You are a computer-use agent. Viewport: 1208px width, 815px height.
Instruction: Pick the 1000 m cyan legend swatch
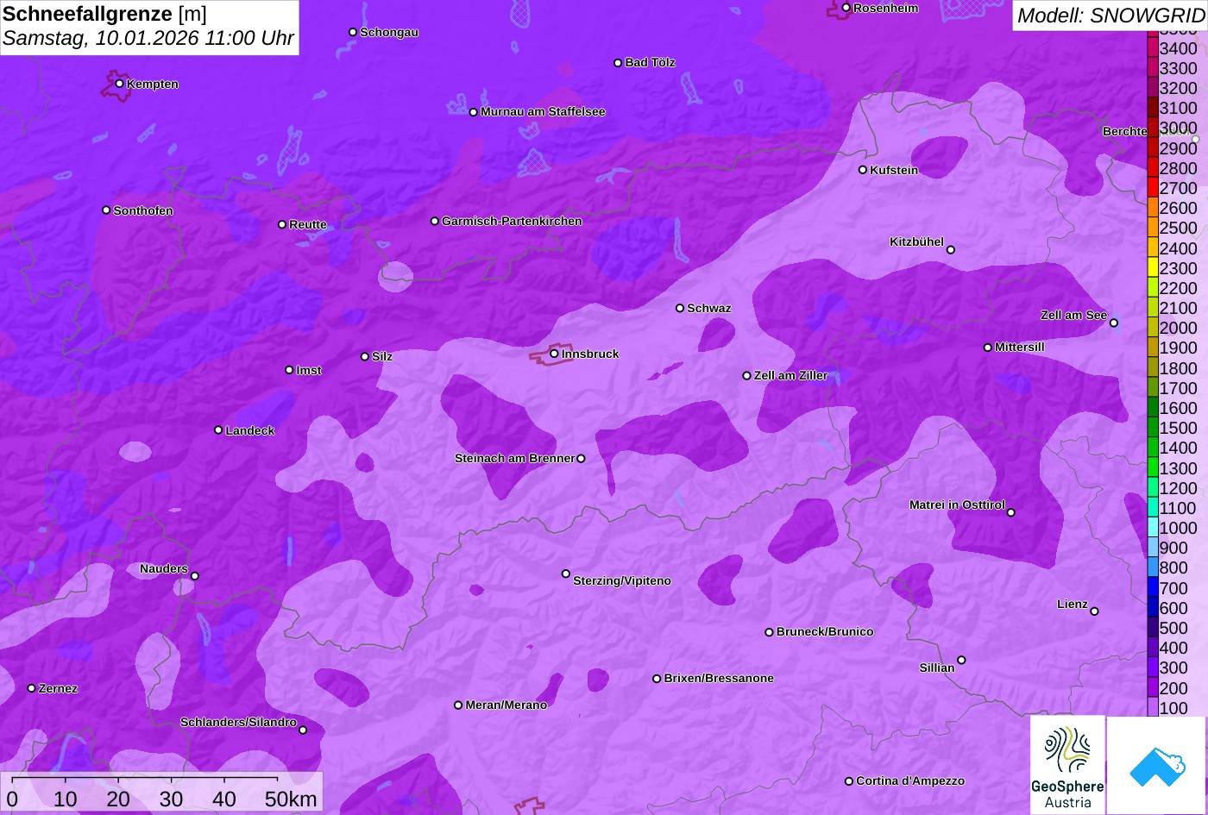point(1152,528)
